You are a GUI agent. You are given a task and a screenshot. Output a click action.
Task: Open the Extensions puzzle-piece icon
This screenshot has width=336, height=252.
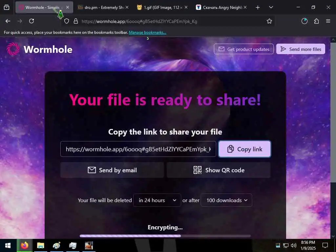[x=316, y=21]
